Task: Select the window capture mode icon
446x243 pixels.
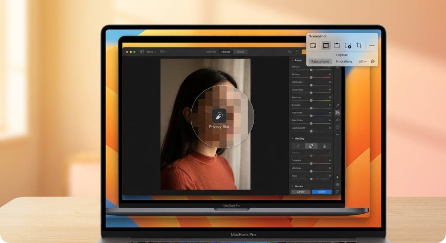Action: point(326,45)
